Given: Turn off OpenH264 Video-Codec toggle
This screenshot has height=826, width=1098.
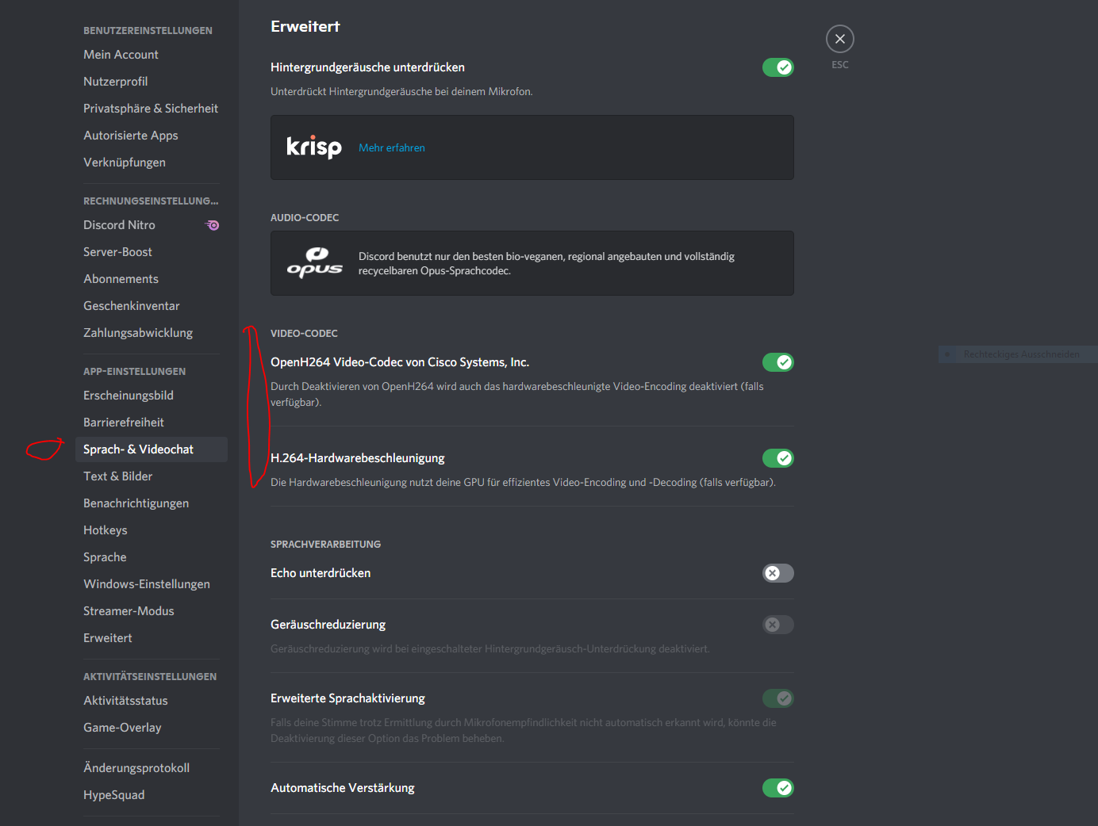Looking at the screenshot, I should coord(777,362).
